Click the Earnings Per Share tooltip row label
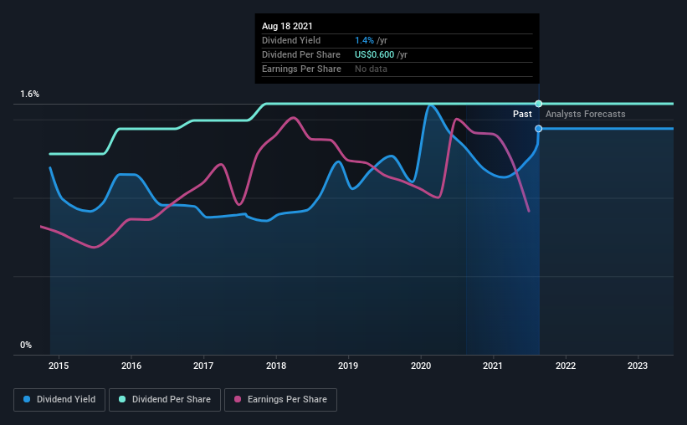 [301, 69]
